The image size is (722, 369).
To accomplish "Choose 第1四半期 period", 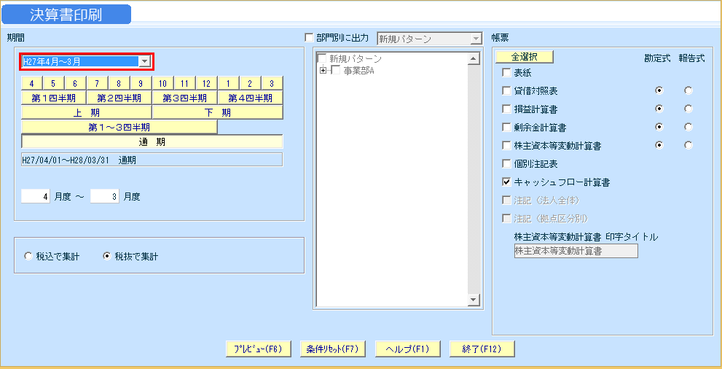I will [53, 98].
